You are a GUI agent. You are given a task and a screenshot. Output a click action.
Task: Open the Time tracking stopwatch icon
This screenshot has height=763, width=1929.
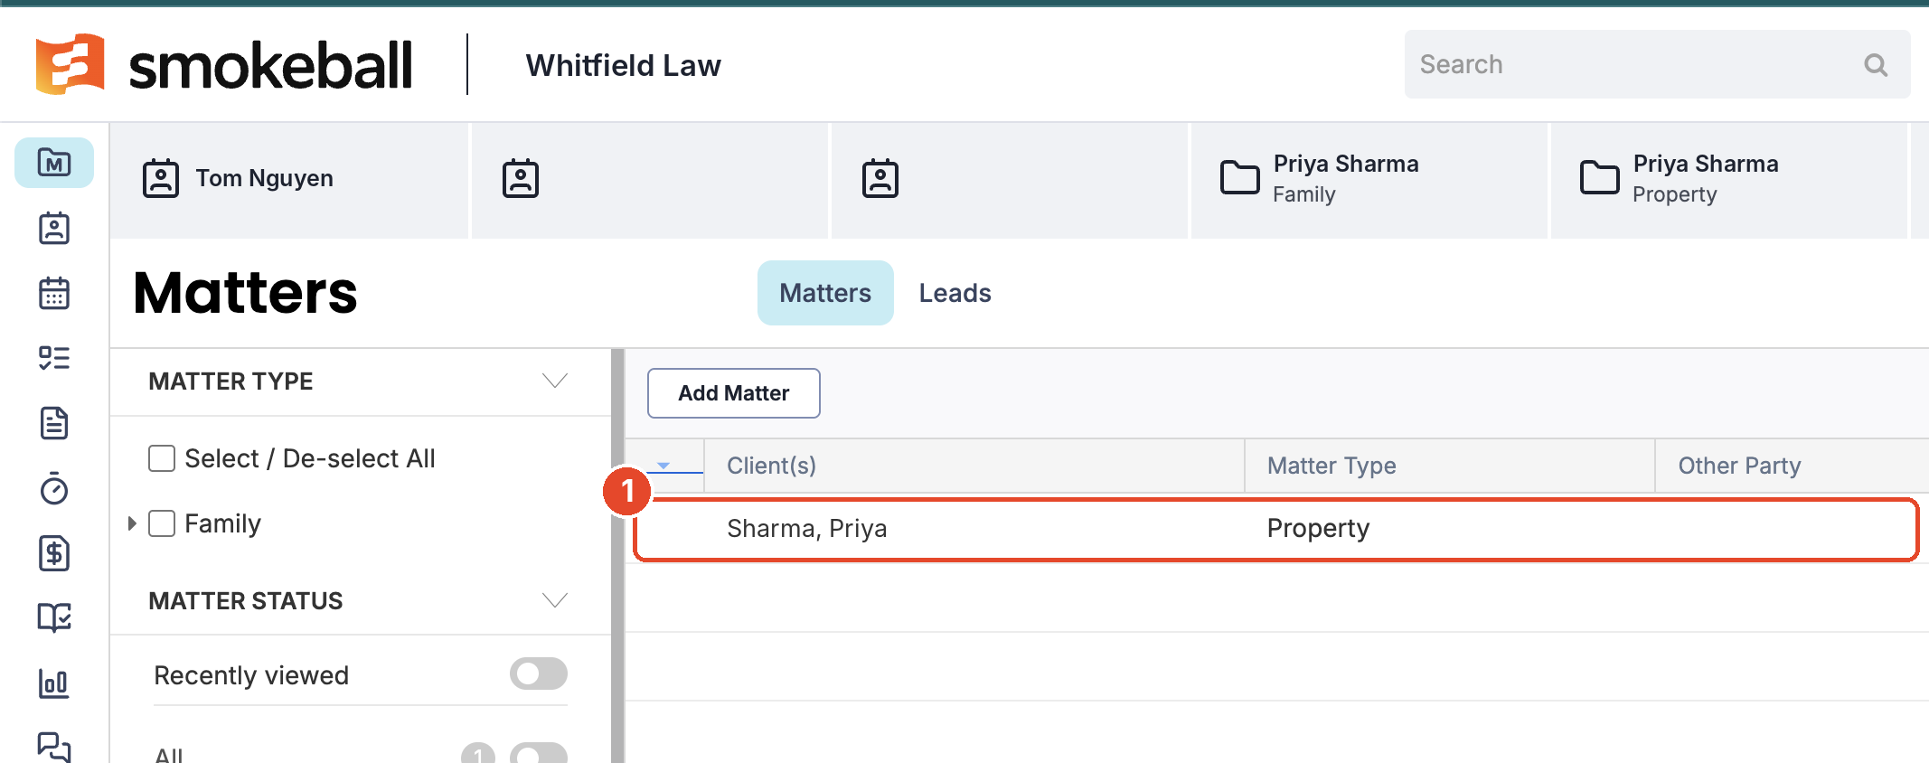coord(54,488)
